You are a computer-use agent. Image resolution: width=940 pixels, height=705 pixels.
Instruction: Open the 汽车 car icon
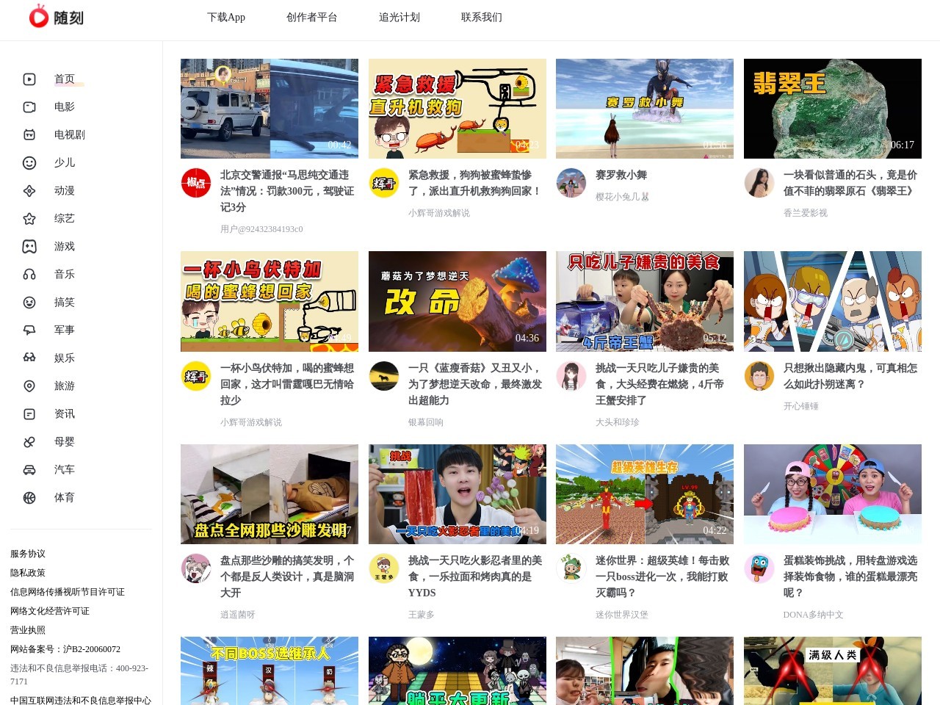tap(29, 470)
